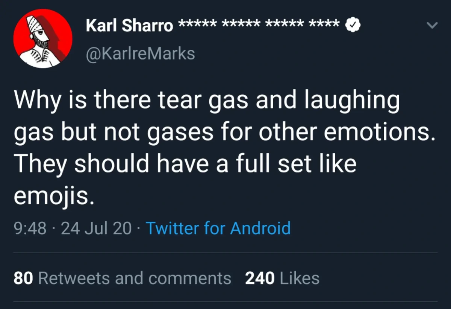The width and height of the screenshot is (451, 309).
Task: Click the verified checkmark badge
Action: (x=353, y=25)
